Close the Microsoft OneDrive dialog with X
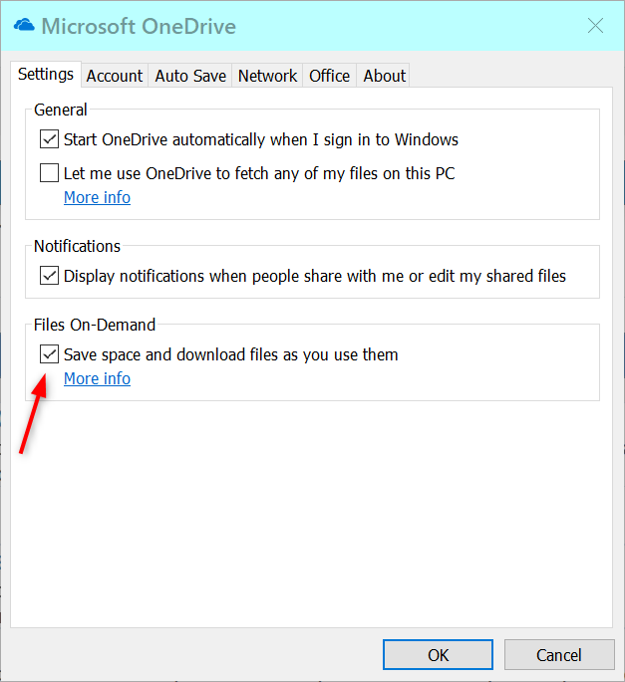Image resolution: width=625 pixels, height=682 pixels. coord(595,26)
